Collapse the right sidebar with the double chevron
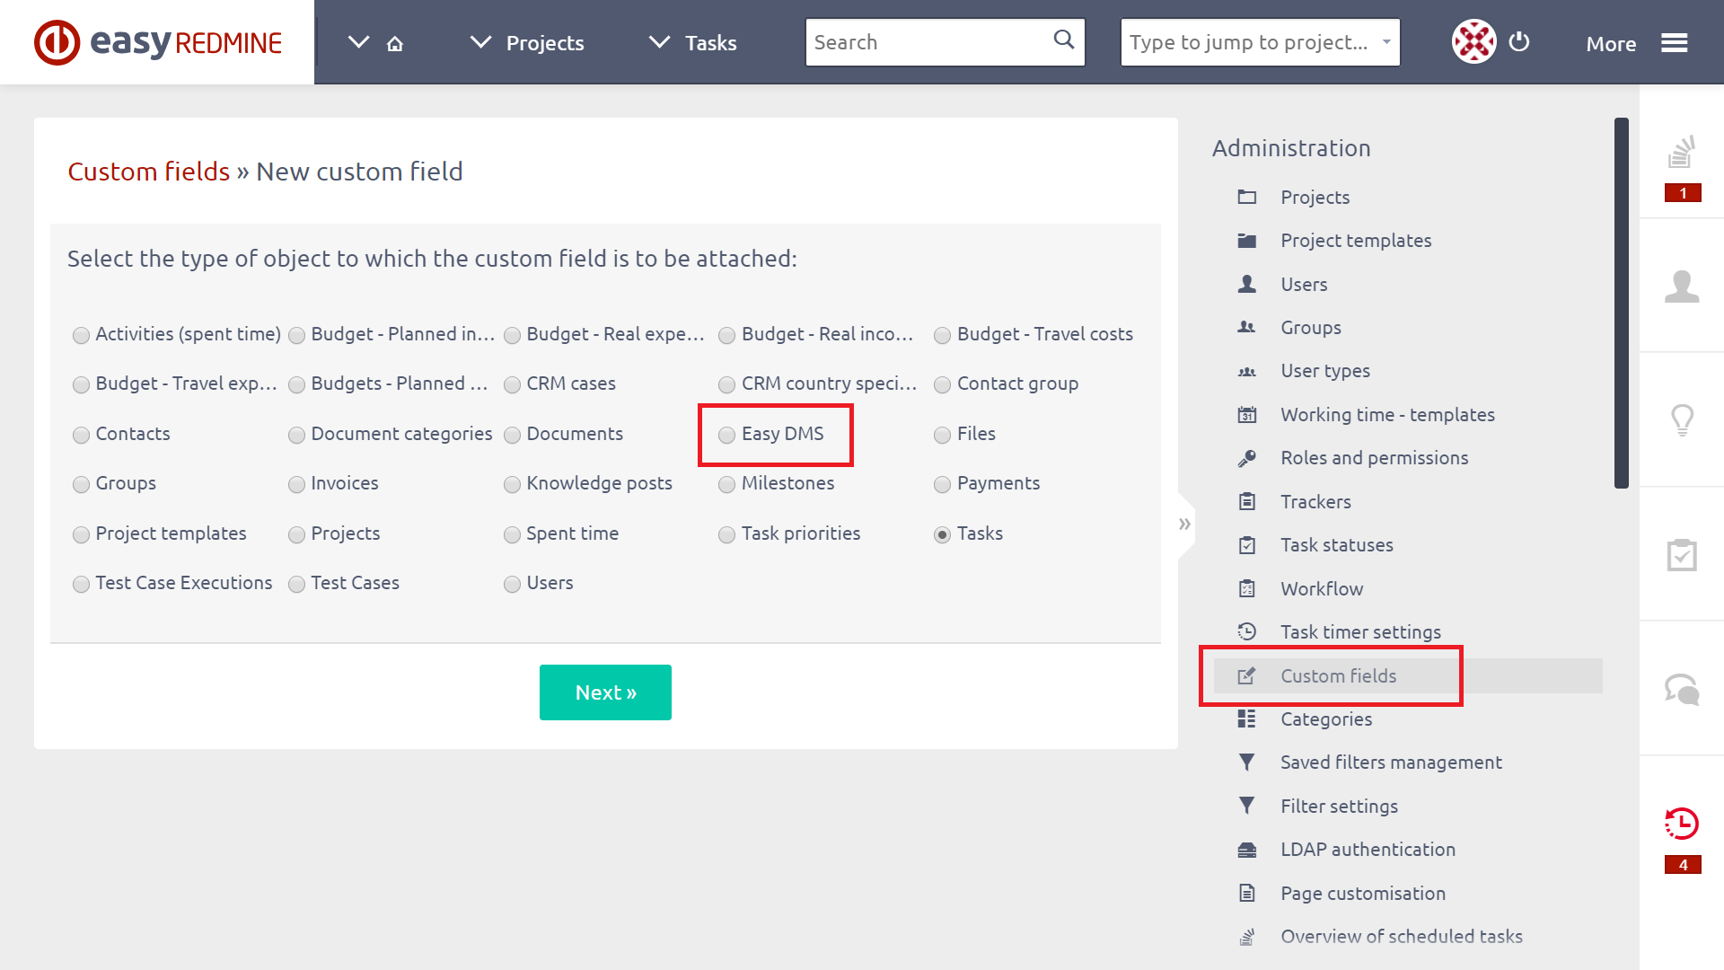This screenshot has width=1724, height=970. click(x=1184, y=524)
